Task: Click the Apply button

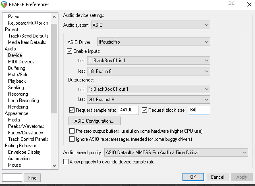Action: (242, 177)
